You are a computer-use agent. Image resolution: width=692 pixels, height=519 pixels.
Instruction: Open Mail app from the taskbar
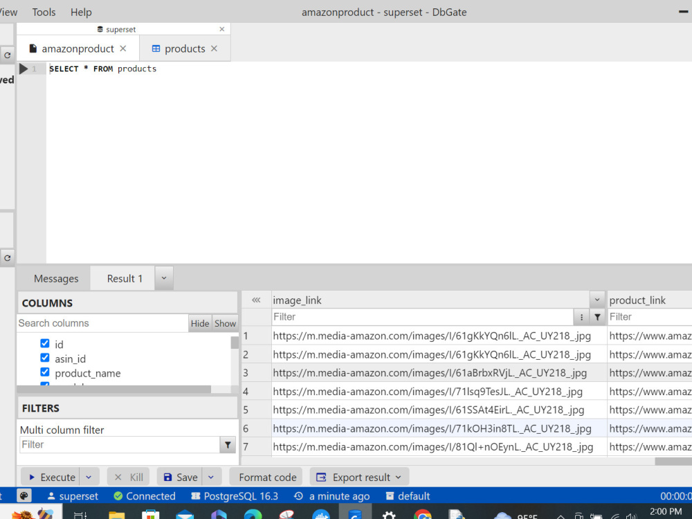pos(185,515)
